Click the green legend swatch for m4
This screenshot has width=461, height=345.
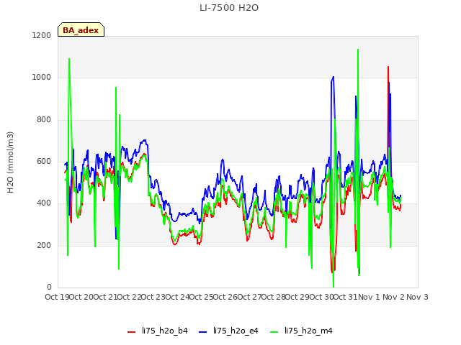(274, 332)
